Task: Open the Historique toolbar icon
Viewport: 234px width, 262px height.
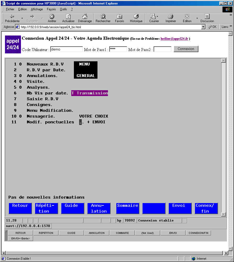Action: [x=136, y=16]
